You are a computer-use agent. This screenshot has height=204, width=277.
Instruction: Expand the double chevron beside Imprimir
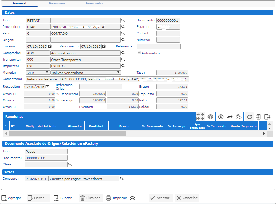[x=132, y=198]
